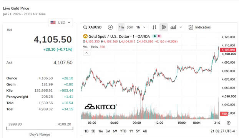This screenshot has height=138, width=239.
Task: Click the All range button
Action: tap(145, 131)
